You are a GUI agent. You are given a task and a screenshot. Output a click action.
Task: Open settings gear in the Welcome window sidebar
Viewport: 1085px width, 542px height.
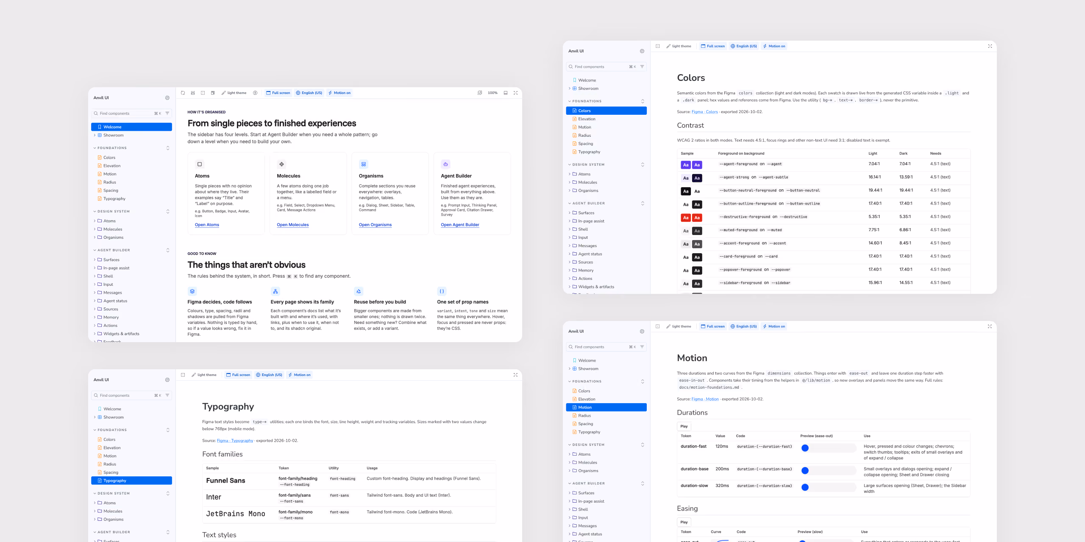167,98
